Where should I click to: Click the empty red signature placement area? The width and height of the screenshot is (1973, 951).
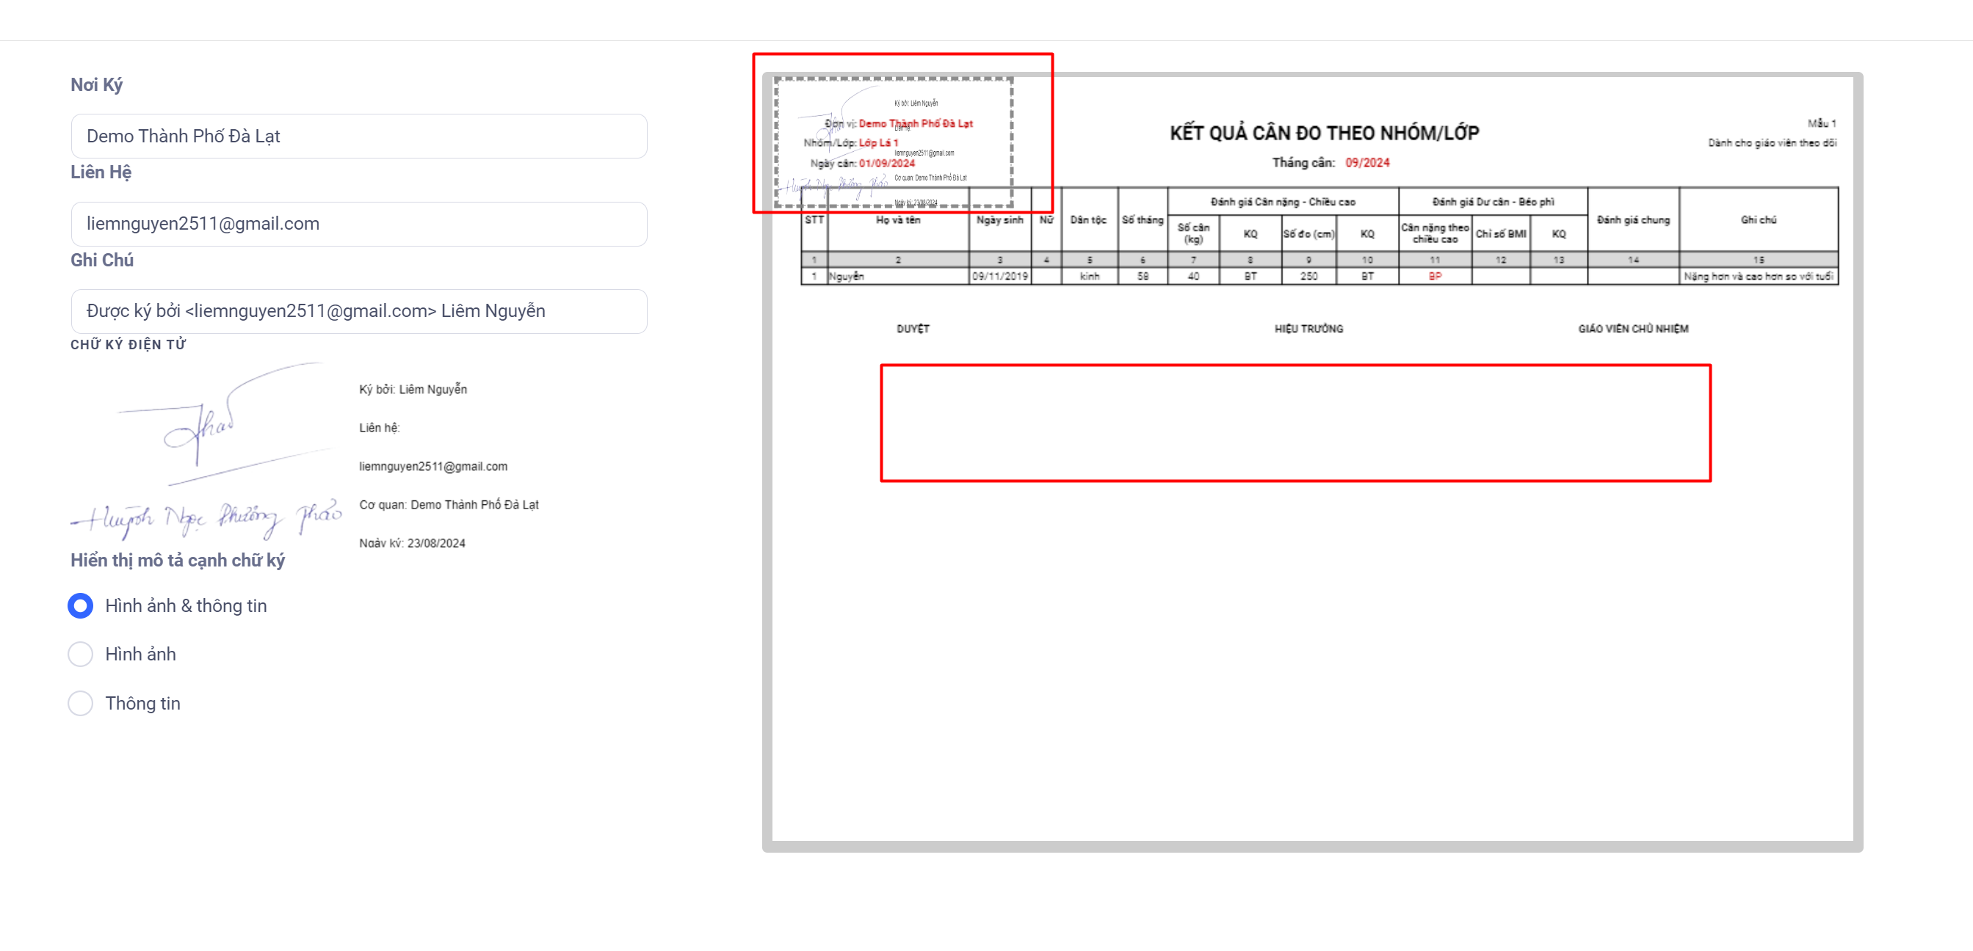pyautogui.click(x=1295, y=423)
